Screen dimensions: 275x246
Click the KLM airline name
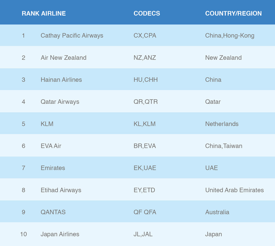click(x=47, y=124)
